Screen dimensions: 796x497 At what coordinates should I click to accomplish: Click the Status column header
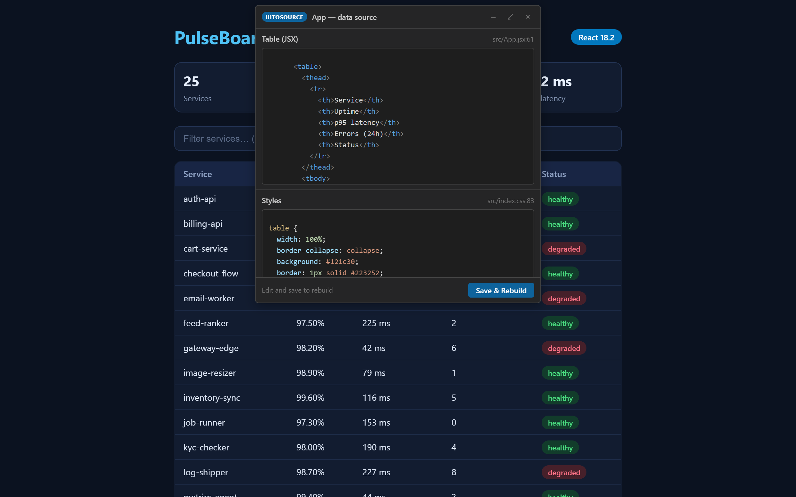point(554,174)
